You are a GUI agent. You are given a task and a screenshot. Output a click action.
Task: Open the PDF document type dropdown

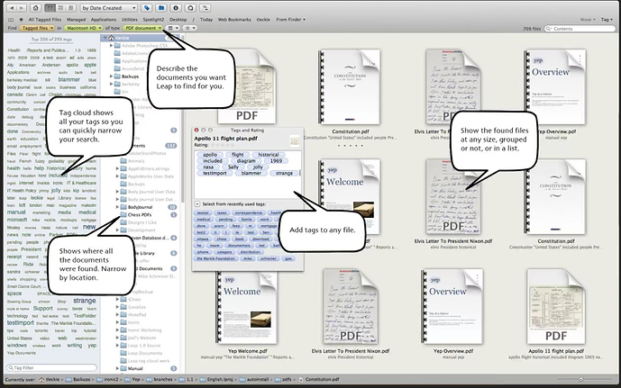pyautogui.click(x=143, y=28)
